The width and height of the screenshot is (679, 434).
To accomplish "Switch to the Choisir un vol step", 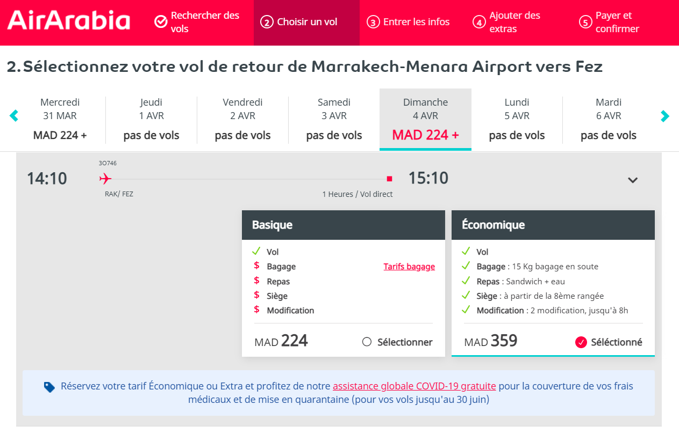I will coord(306,22).
